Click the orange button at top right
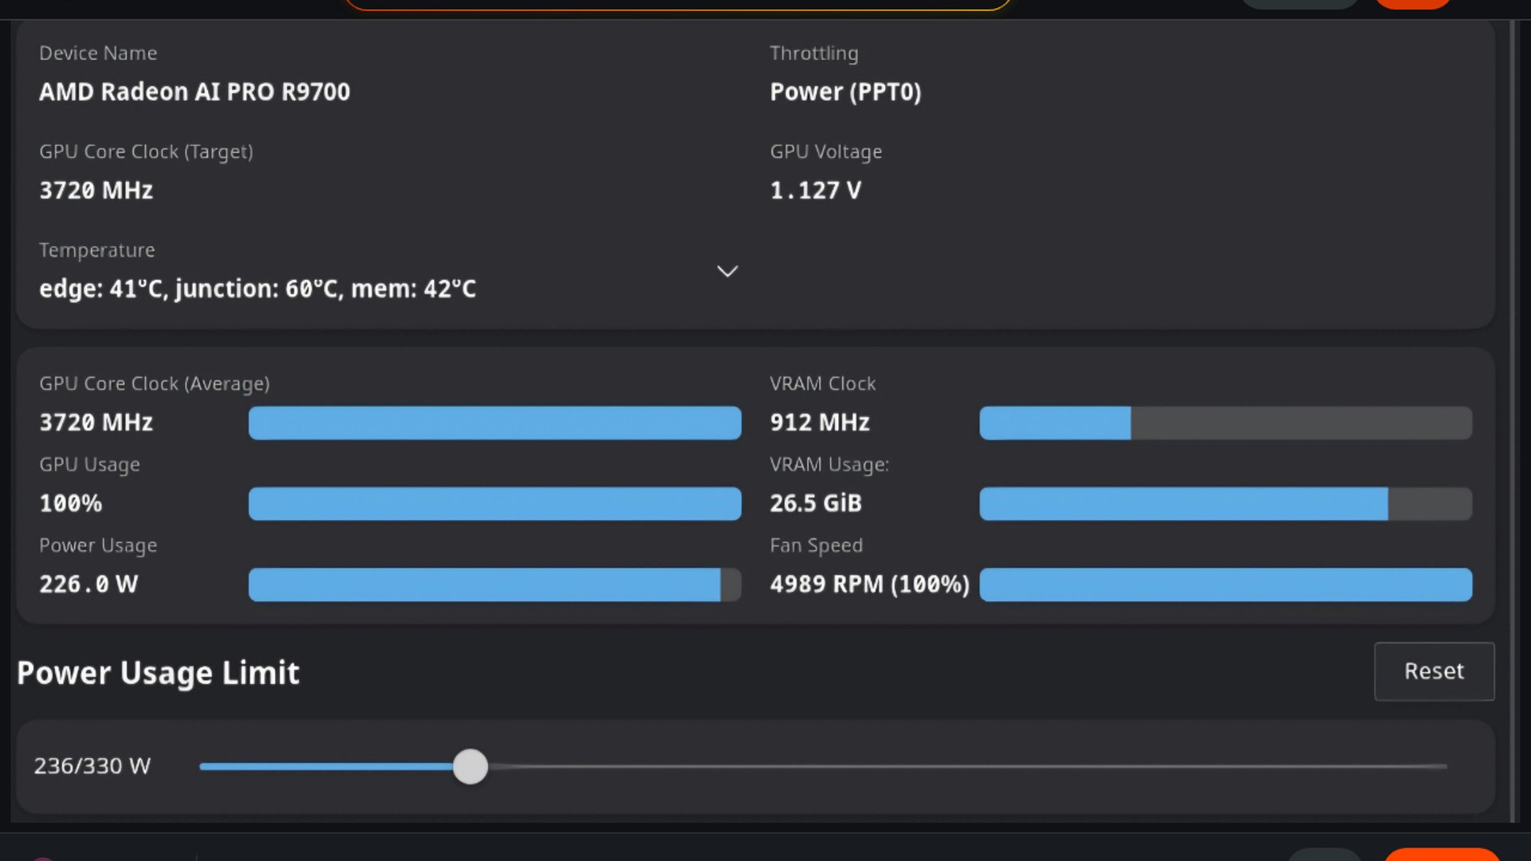The height and width of the screenshot is (861, 1531). tap(1413, 3)
